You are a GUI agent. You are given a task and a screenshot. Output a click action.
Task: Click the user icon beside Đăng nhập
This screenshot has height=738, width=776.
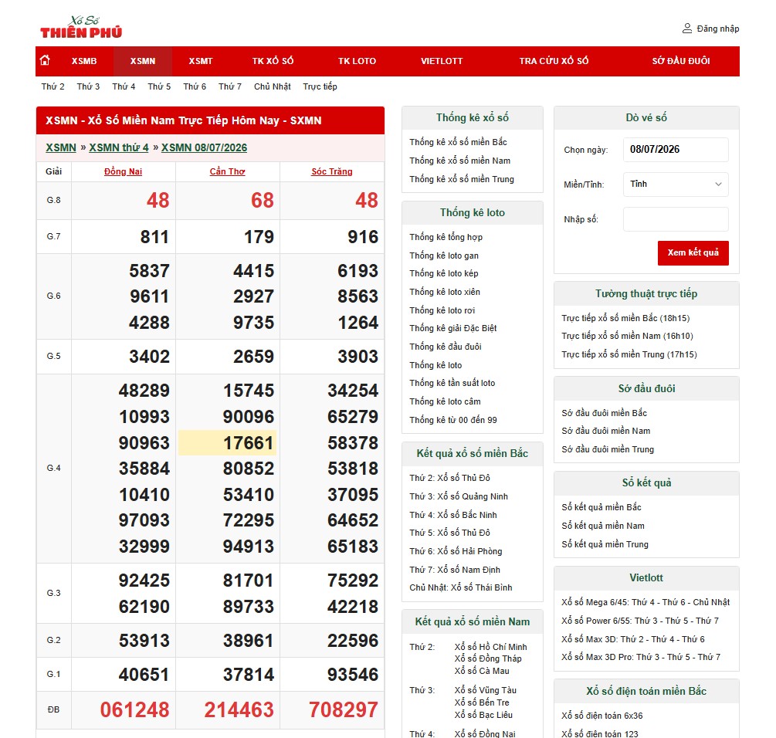click(687, 29)
